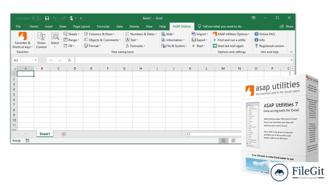Screen dimensions: 329x185
Task: Collapse the ribbon with the chevron
Action: point(291,52)
